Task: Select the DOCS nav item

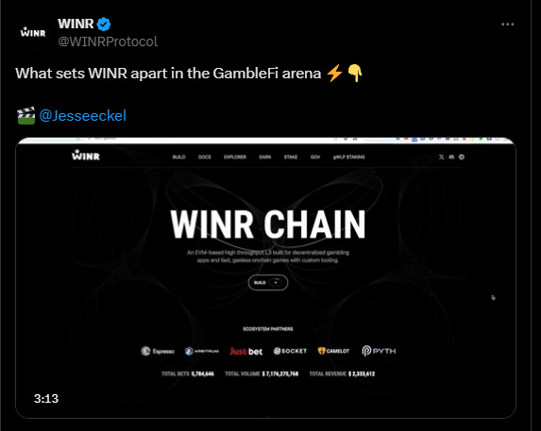Action: pyautogui.click(x=204, y=157)
